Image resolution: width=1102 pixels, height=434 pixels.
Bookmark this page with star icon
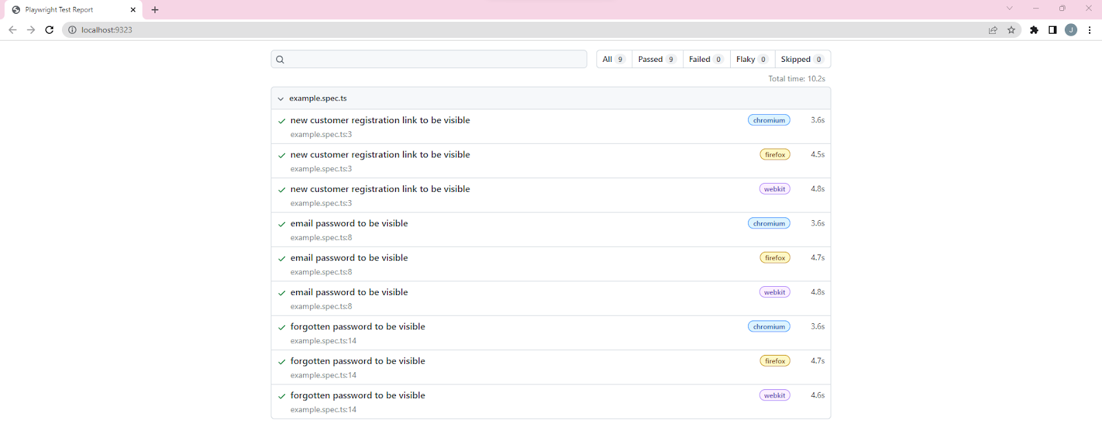click(1011, 30)
